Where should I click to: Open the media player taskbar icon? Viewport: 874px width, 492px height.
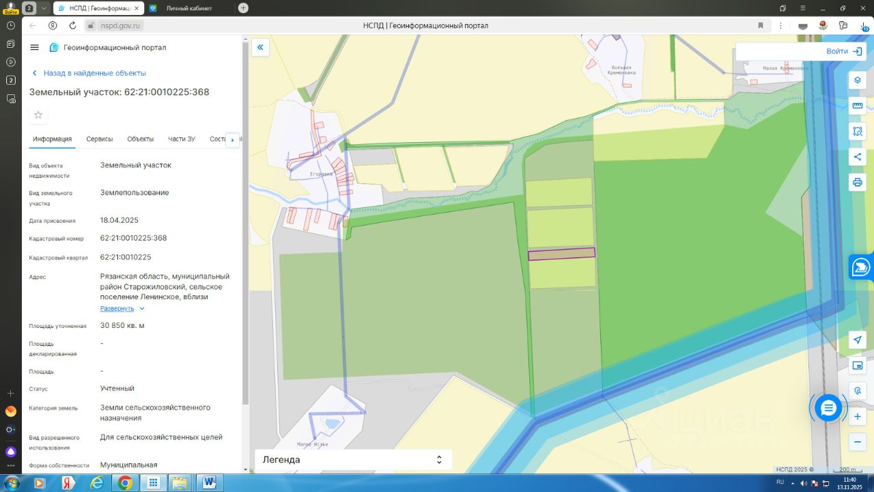point(40,483)
